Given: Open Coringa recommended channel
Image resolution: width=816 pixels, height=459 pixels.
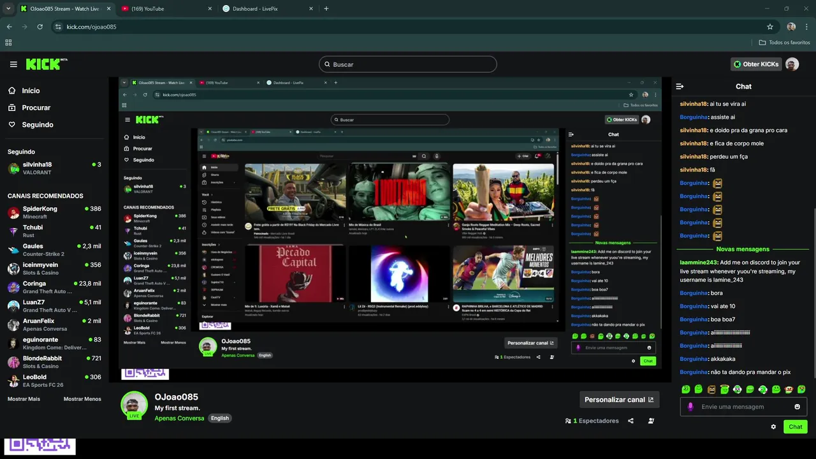Looking at the screenshot, I should coord(54,287).
